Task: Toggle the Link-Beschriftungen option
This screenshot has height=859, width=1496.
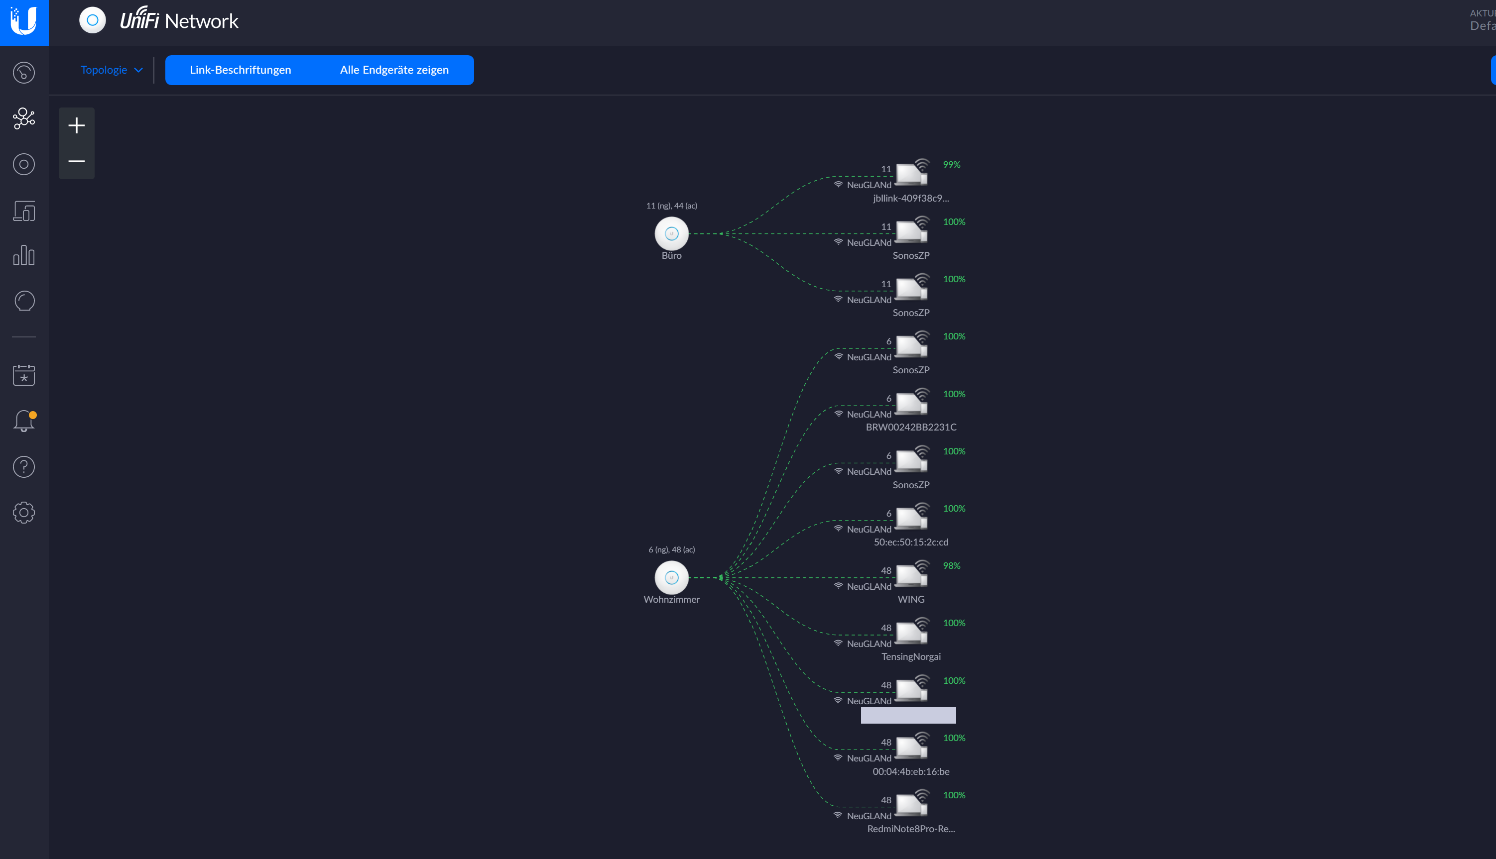Action: [240, 70]
